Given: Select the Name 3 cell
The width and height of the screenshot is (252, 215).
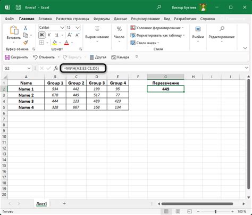Looking at the screenshot, I should pyautogui.click(x=26, y=101).
